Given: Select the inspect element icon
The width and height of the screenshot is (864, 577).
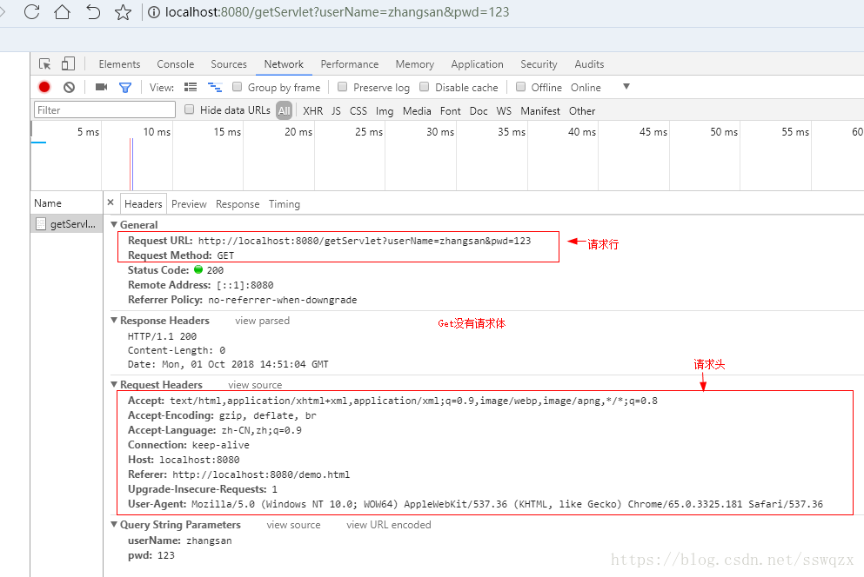Looking at the screenshot, I should click(x=44, y=63).
